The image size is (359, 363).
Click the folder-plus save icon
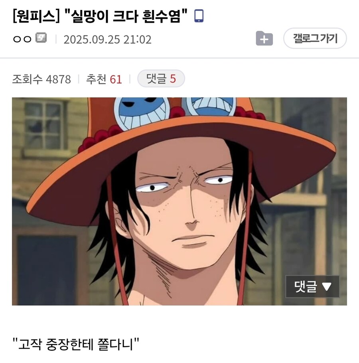[264, 38]
